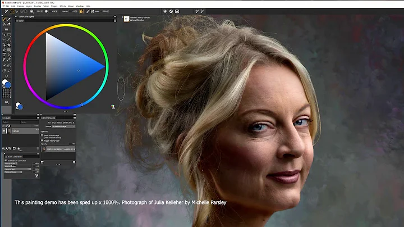The width and height of the screenshot is (404, 227).
Task: Click the Brush Selector Whispy Blender icon
Action: click(x=126, y=19)
